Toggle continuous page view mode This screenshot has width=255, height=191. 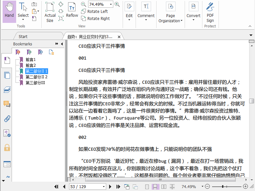point(155,187)
